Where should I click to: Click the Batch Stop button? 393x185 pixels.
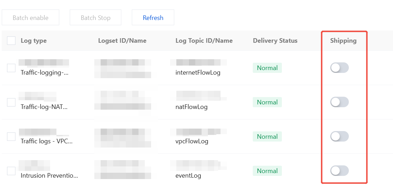pos(95,18)
